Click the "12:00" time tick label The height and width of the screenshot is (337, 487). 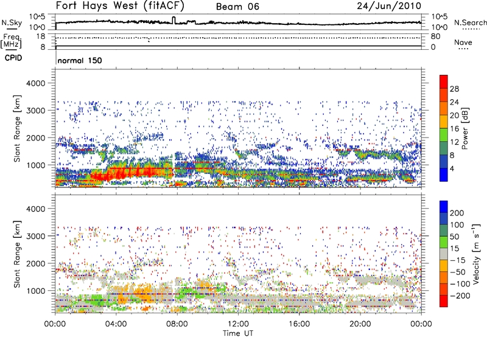[238, 324]
